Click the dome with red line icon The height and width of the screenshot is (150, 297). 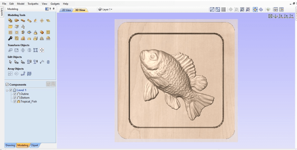pyautogui.click(x=48, y=38)
